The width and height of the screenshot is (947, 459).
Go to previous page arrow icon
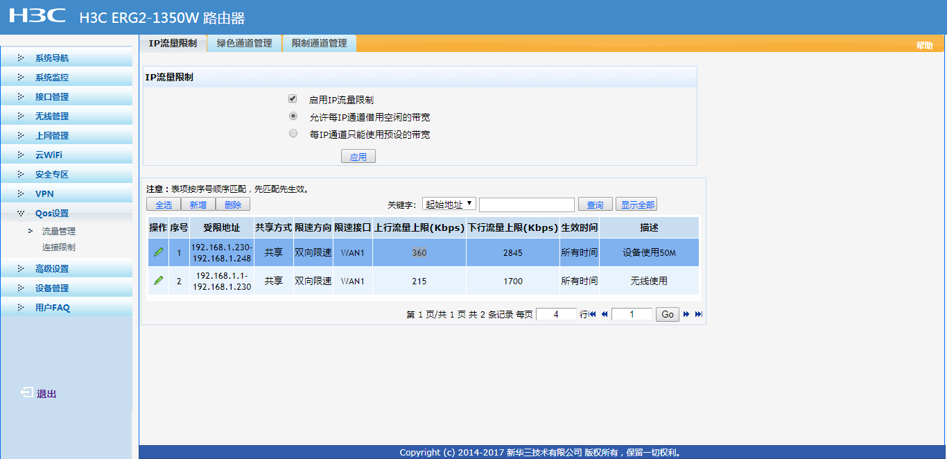point(605,314)
